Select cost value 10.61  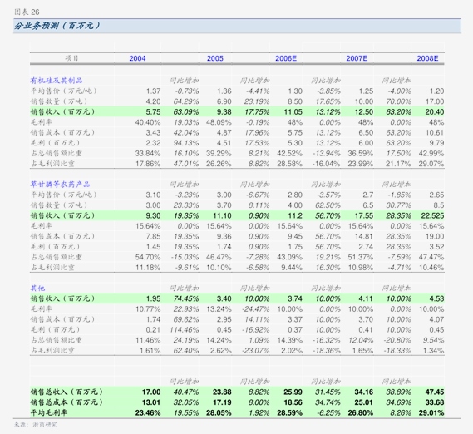435,132
